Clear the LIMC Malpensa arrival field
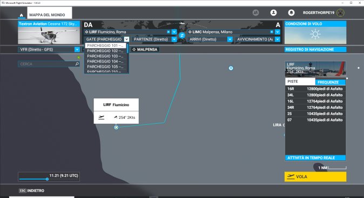This screenshot has width=364, height=198. [x=272, y=32]
